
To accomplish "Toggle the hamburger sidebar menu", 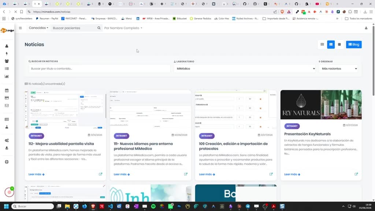I will tap(21, 28).
